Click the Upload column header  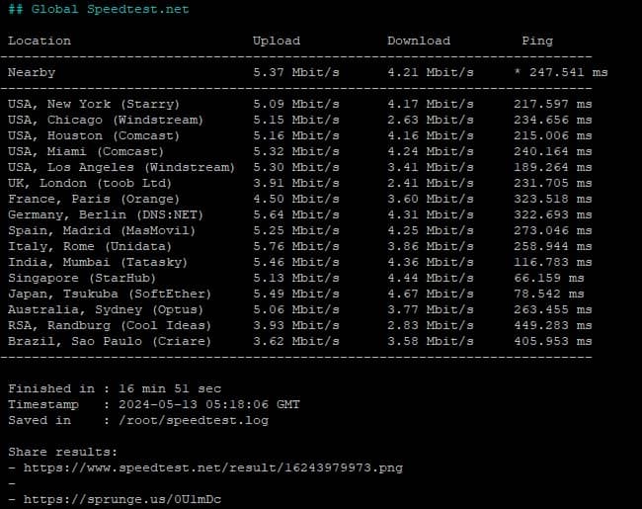point(277,41)
